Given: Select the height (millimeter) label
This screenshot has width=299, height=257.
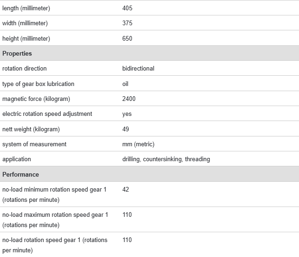Looking at the screenshot, I should pos(26,38).
